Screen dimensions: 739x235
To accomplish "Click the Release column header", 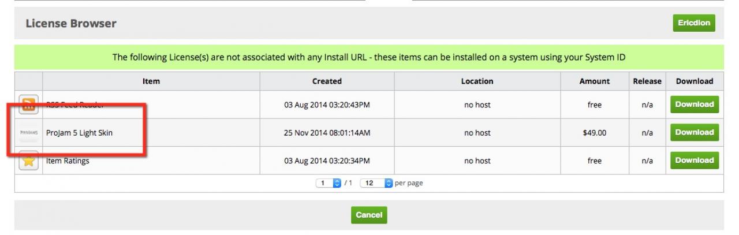I will (x=647, y=81).
